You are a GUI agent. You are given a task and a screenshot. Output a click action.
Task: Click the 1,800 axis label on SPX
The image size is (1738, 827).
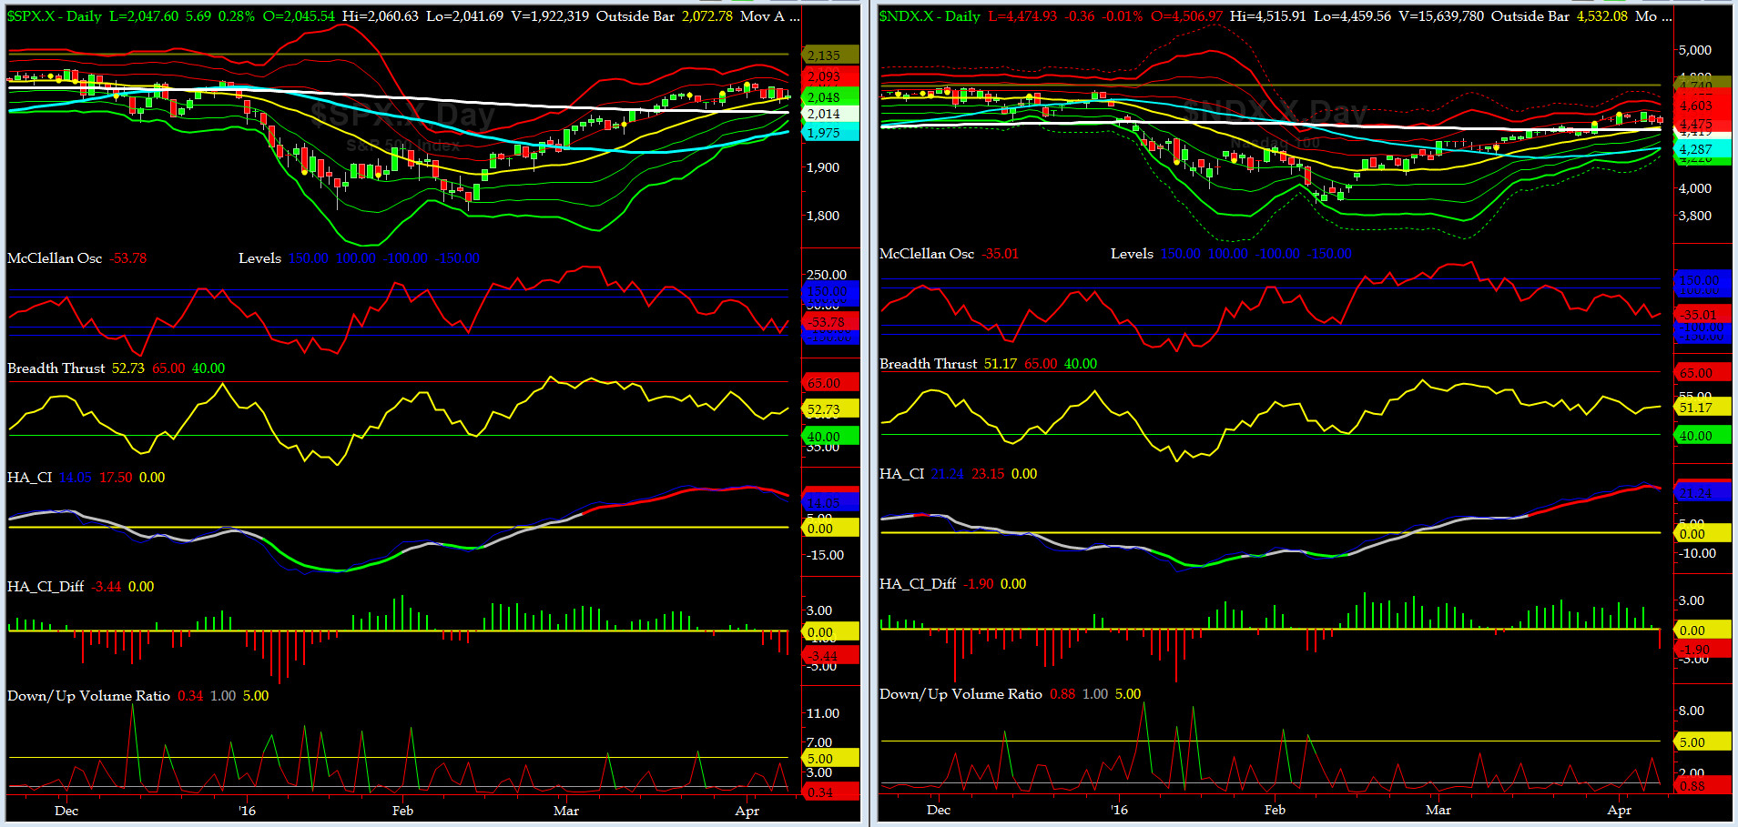[x=823, y=216]
